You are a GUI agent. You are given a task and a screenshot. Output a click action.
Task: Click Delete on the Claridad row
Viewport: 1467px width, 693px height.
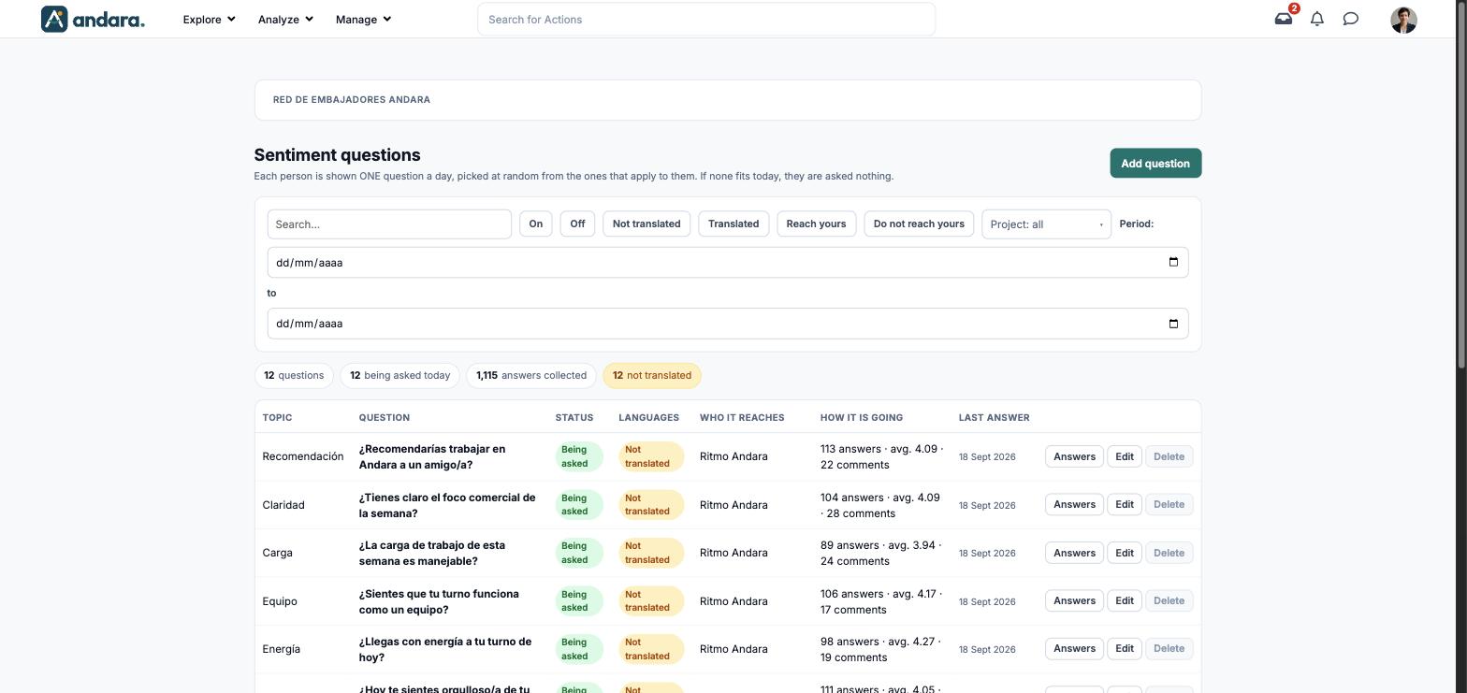coord(1169,504)
